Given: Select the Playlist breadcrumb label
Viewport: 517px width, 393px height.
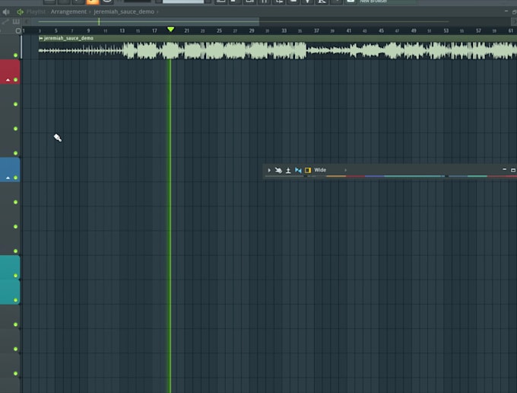Looking at the screenshot, I should click(x=36, y=12).
